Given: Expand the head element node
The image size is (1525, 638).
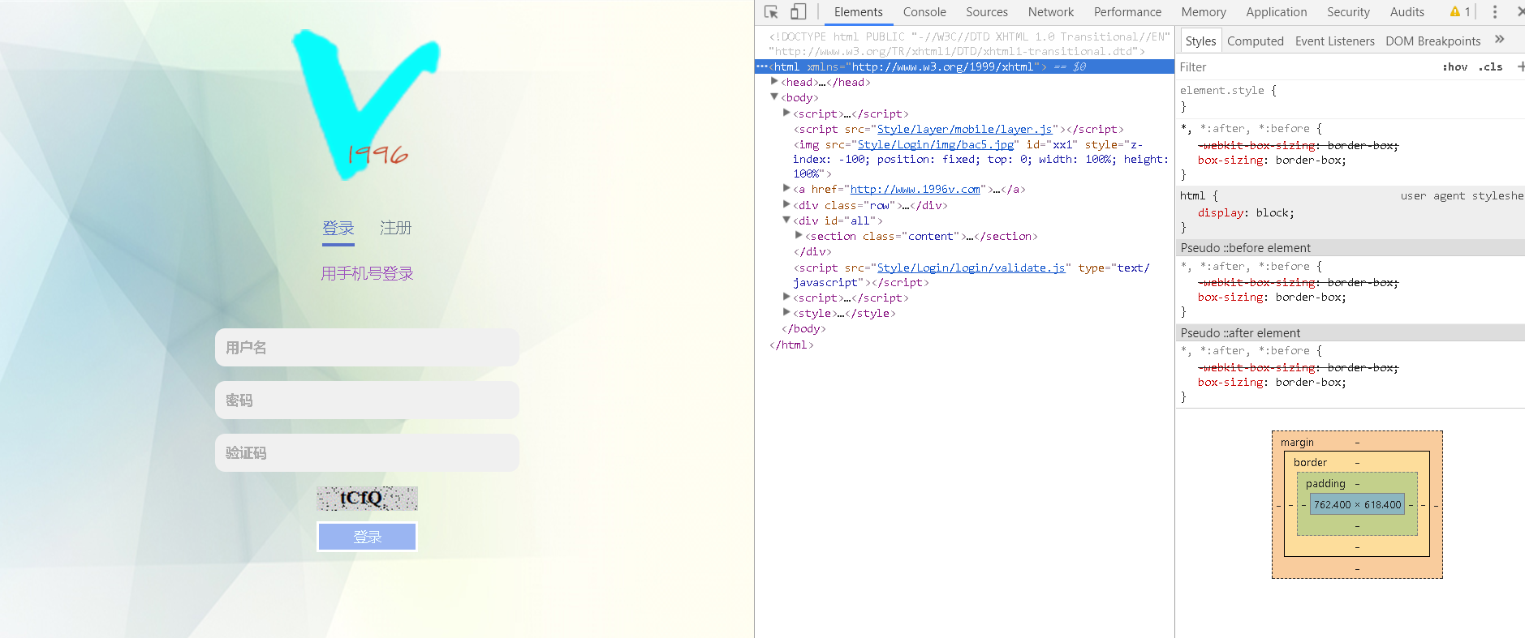Looking at the screenshot, I should point(774,82).
